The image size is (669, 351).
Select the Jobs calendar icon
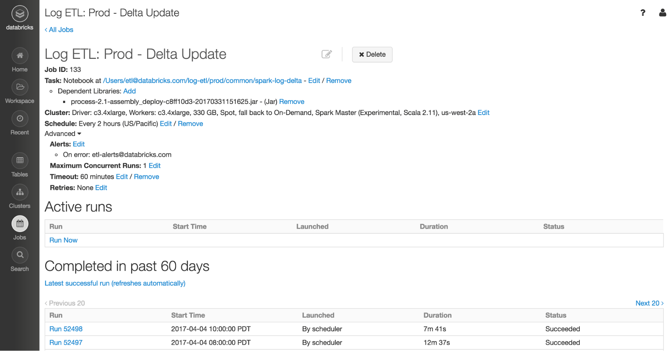pos(20,224)
